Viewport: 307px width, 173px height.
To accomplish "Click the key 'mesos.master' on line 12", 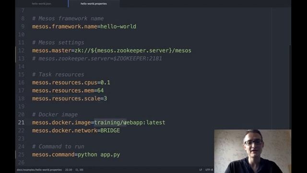I will (x=52, y=50).
